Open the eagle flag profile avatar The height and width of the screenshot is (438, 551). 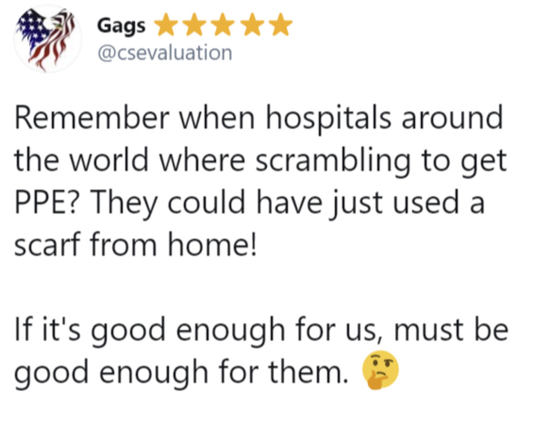pos(47,39)
